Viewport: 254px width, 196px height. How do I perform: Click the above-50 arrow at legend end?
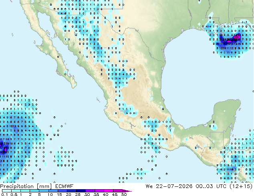(127, 191)
